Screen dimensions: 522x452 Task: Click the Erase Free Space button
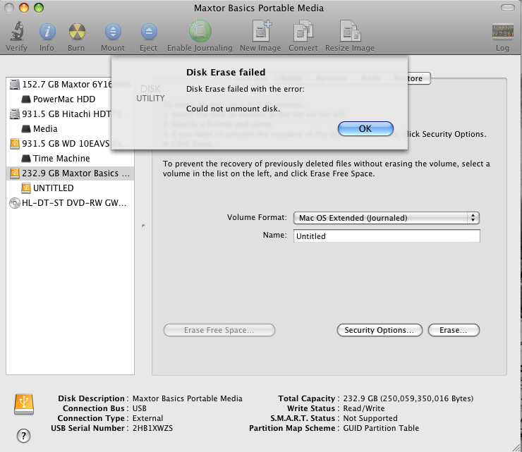click(x=219, y=330)
